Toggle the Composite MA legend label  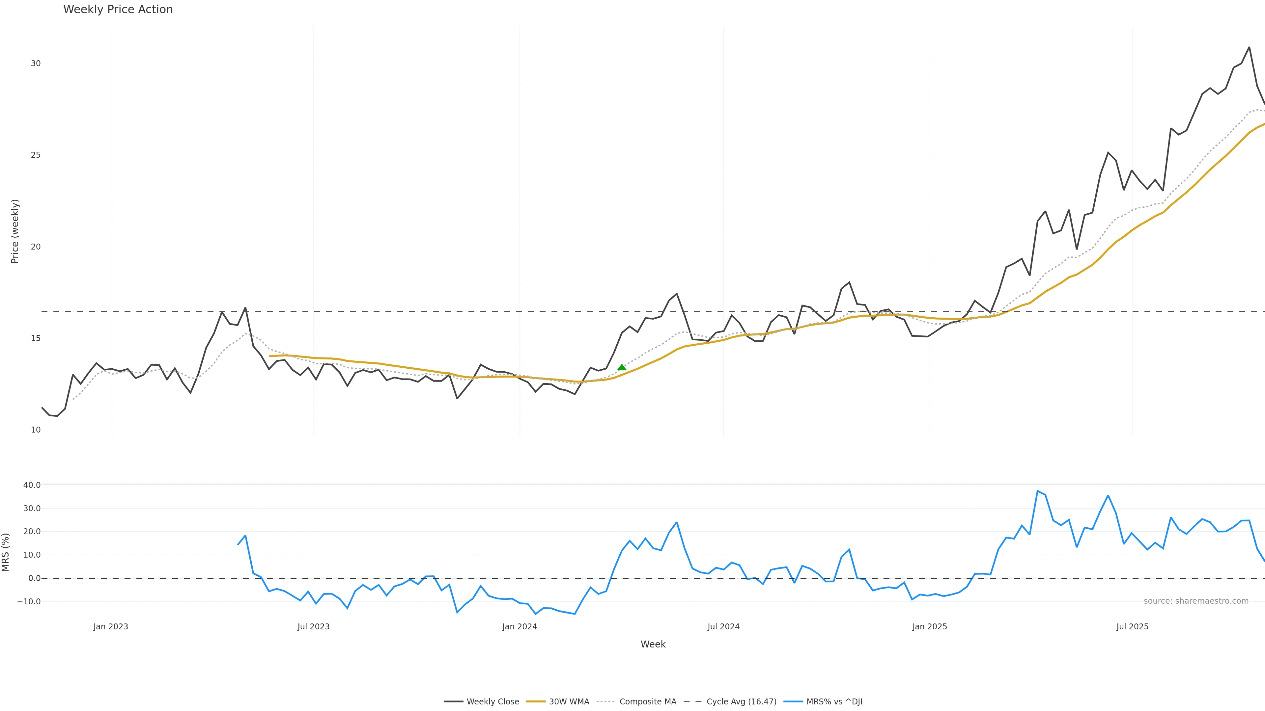(648, 702)
